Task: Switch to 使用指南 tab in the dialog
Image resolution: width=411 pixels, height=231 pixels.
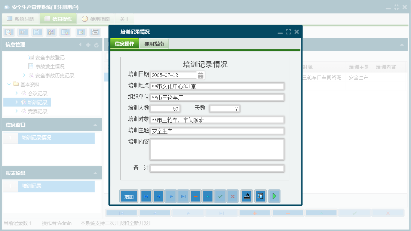Action: click(154, 43)
